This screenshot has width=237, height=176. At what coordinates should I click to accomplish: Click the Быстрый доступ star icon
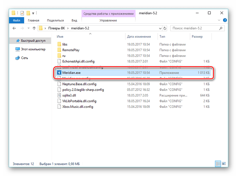pos(18,41)
